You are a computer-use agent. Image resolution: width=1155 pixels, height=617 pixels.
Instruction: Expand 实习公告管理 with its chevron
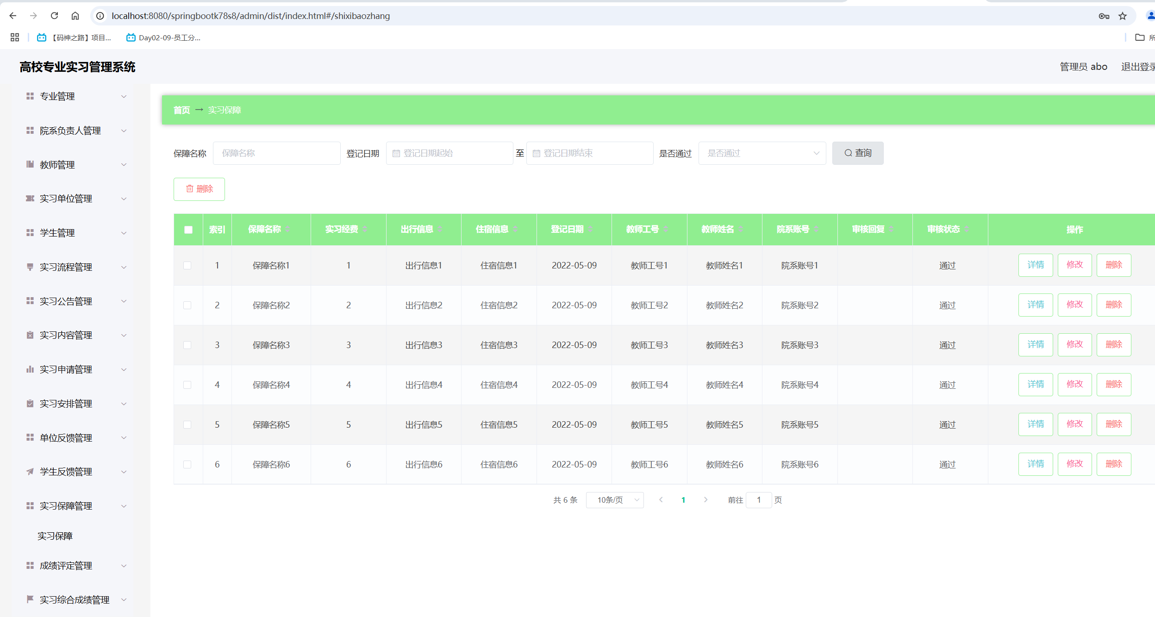(124, 301)
